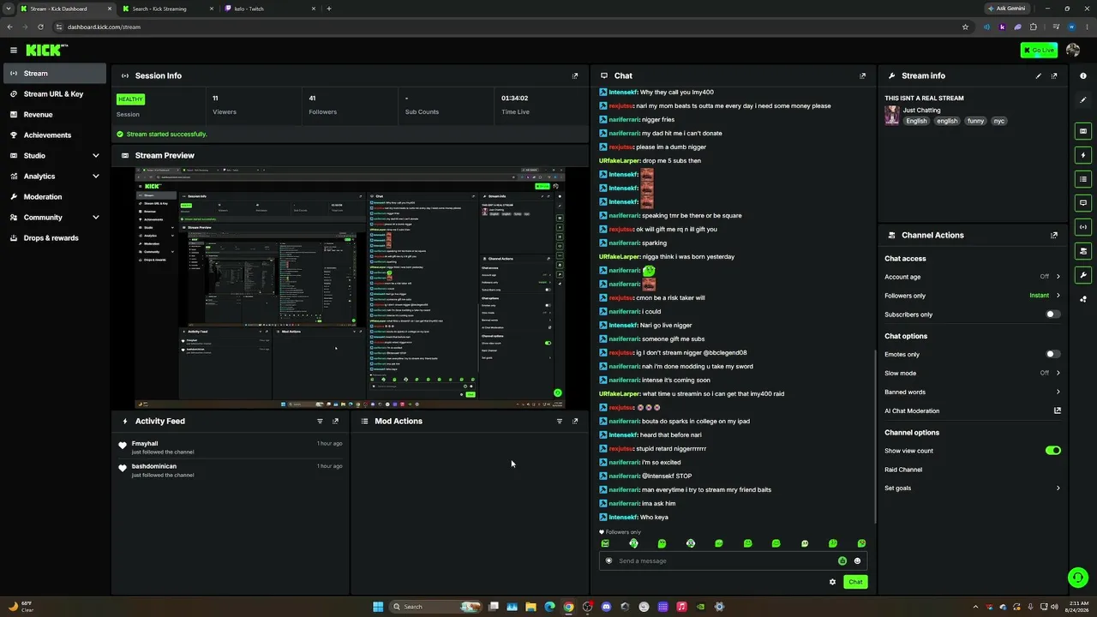Toggle the chat bubble widget icon

[x=1083, y=203]
